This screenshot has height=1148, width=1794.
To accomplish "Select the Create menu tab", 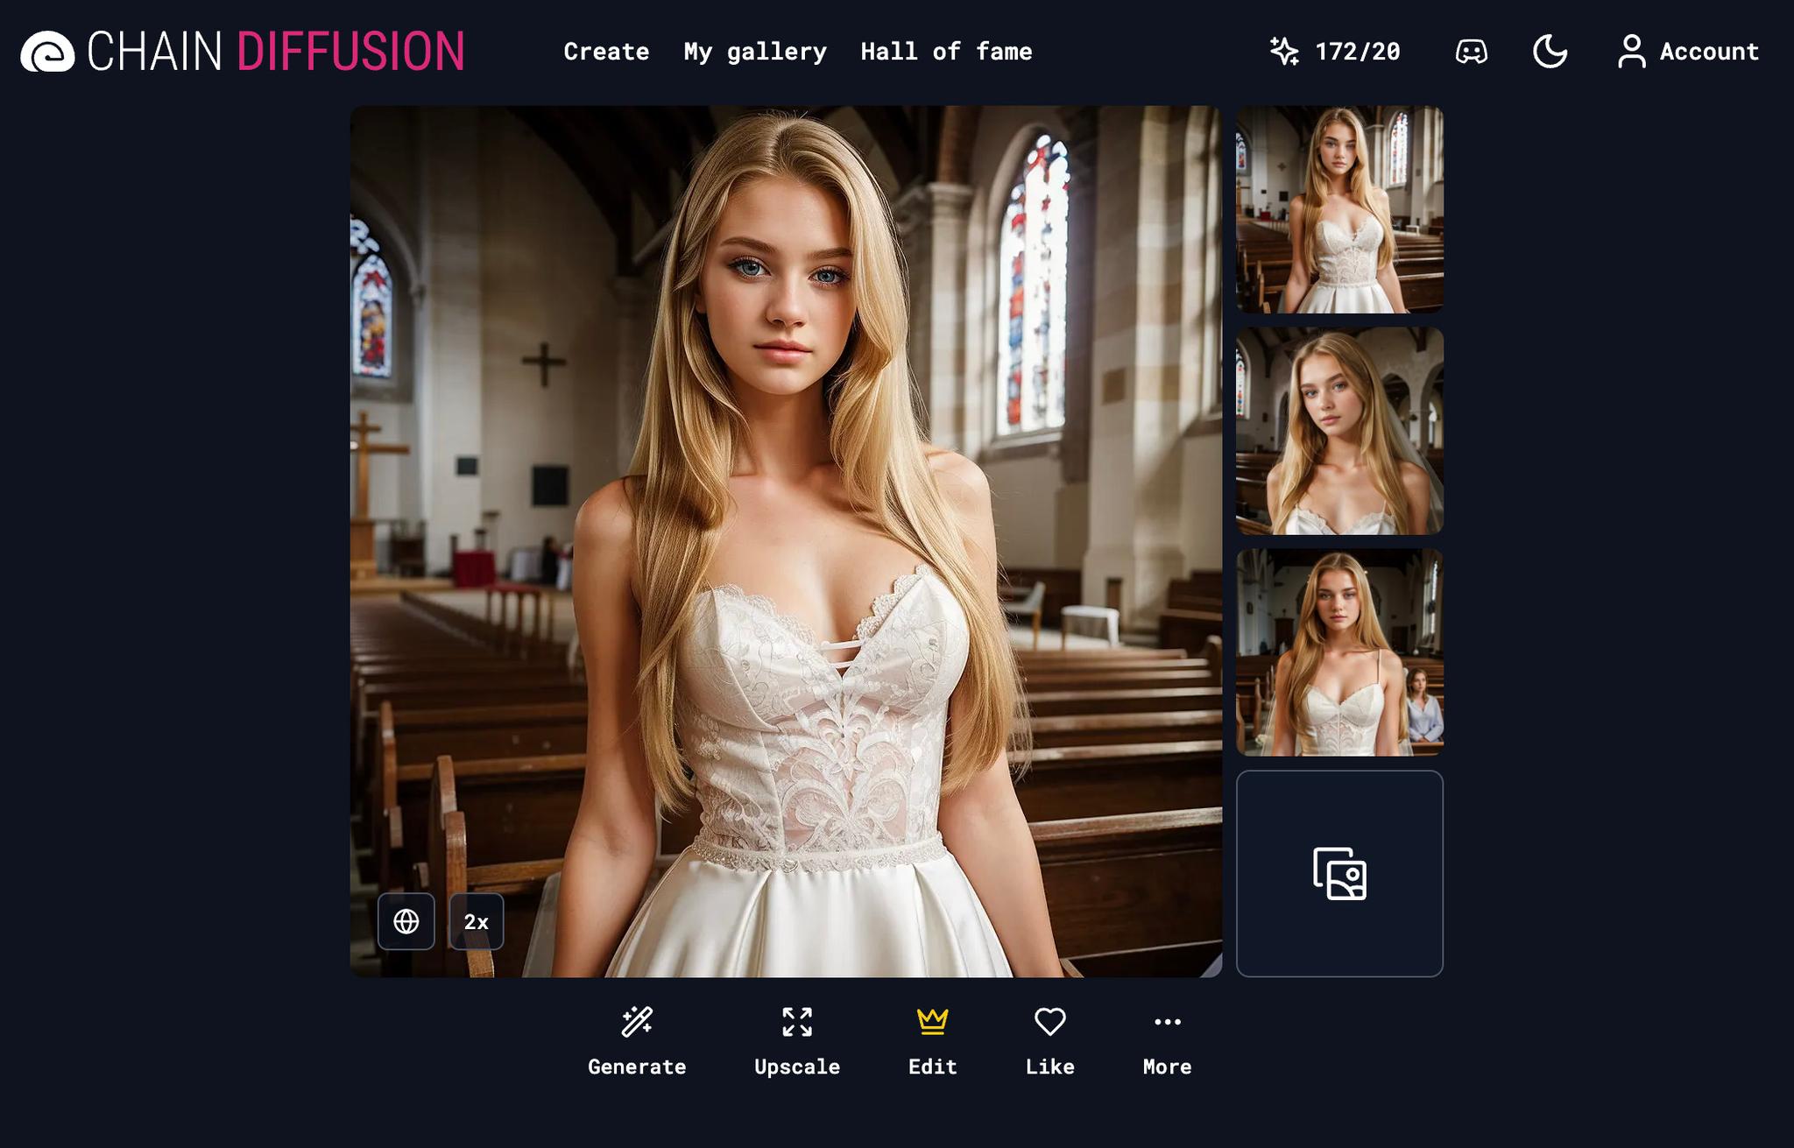I will coord(605,51).
